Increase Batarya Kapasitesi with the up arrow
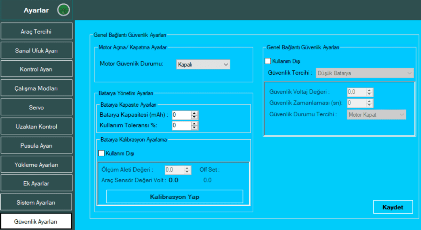421x230 pixels. 195,113
